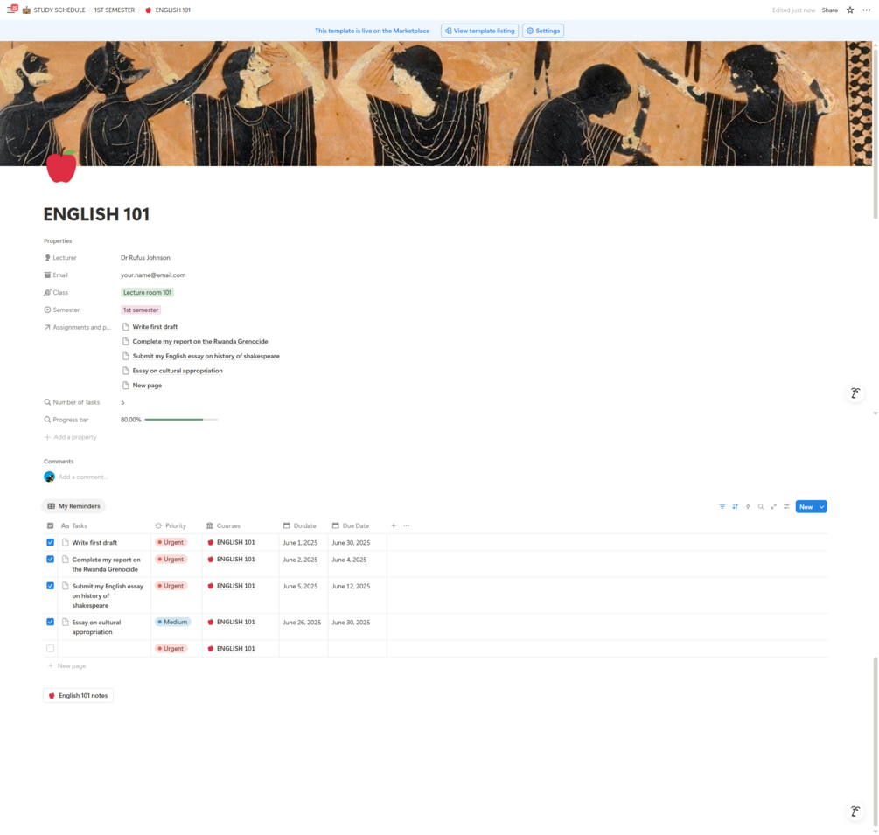The image size is (879, 835).
Task: Click the page vertical scrollbar
Action: (x=876, y=135)
